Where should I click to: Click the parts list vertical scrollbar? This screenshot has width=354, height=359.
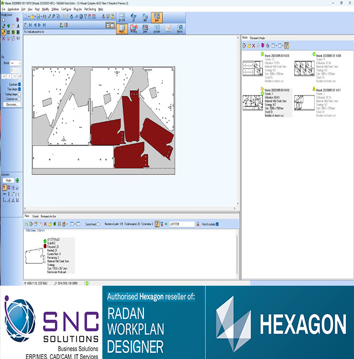[x=237, y=254]
